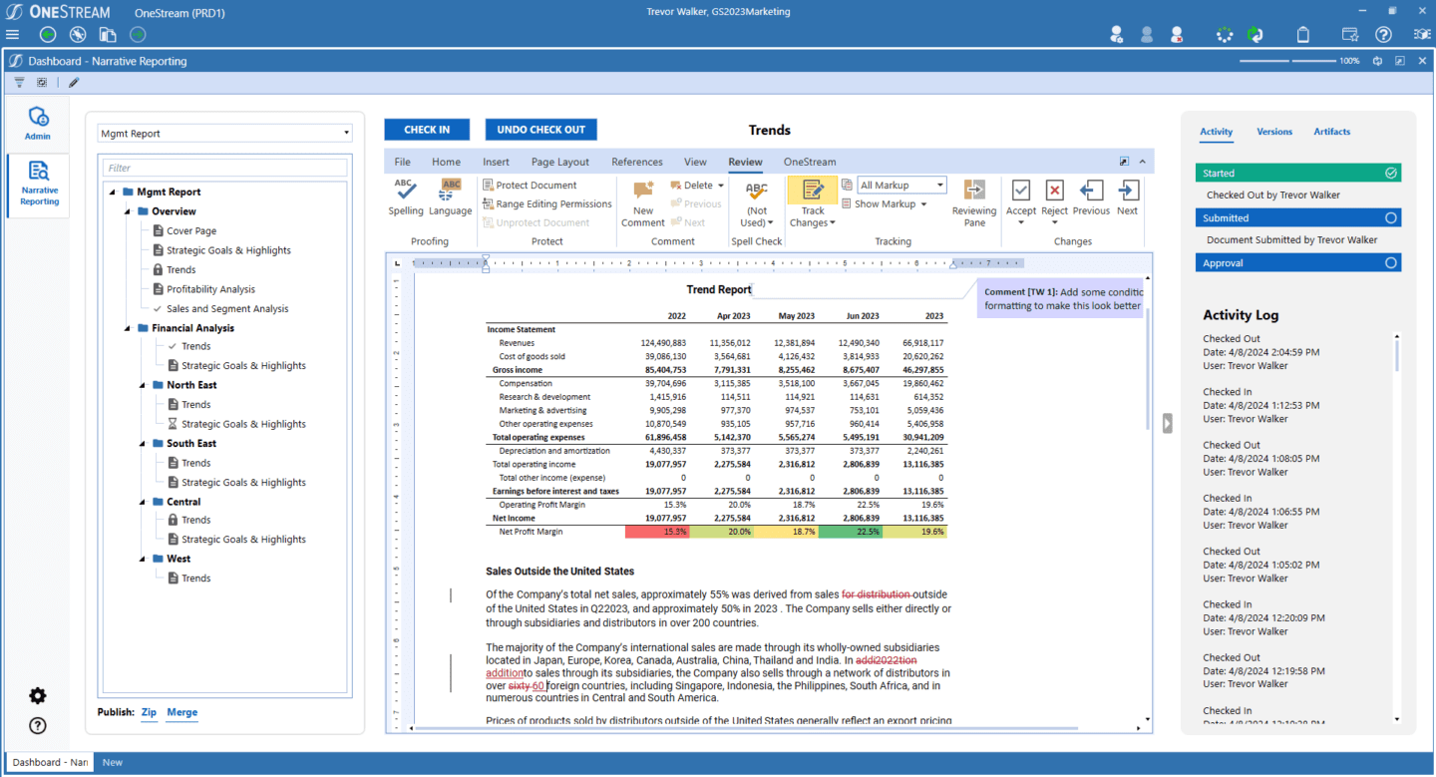Switch to the Artifacts tab
This screenshot has width=1436, height=777.
click(1332, 132)
